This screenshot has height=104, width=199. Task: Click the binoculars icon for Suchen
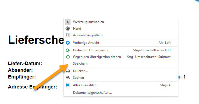68,78
